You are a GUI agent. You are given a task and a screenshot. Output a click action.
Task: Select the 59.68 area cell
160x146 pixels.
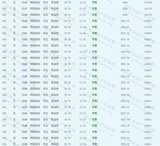pyautogui.click(x=67, y=27)
